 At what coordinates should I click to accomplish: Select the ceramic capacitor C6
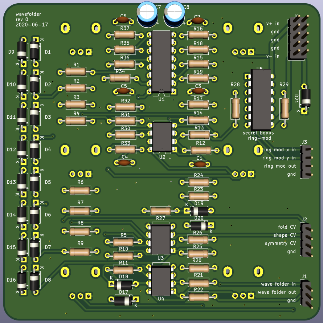pyautogui.click(x=123, y=20)
